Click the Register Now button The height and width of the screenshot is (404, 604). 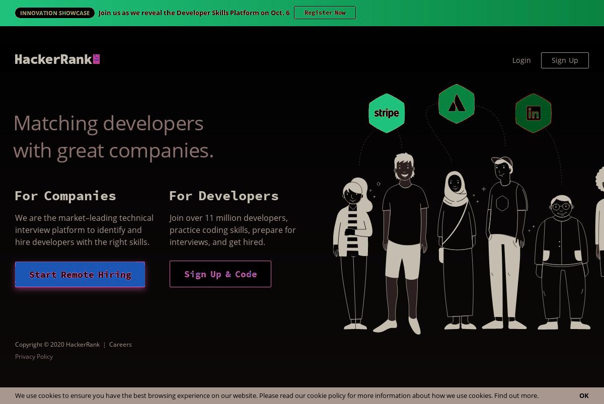[325, 13]
